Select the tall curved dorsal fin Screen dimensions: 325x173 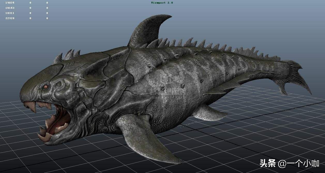[147, 30]
